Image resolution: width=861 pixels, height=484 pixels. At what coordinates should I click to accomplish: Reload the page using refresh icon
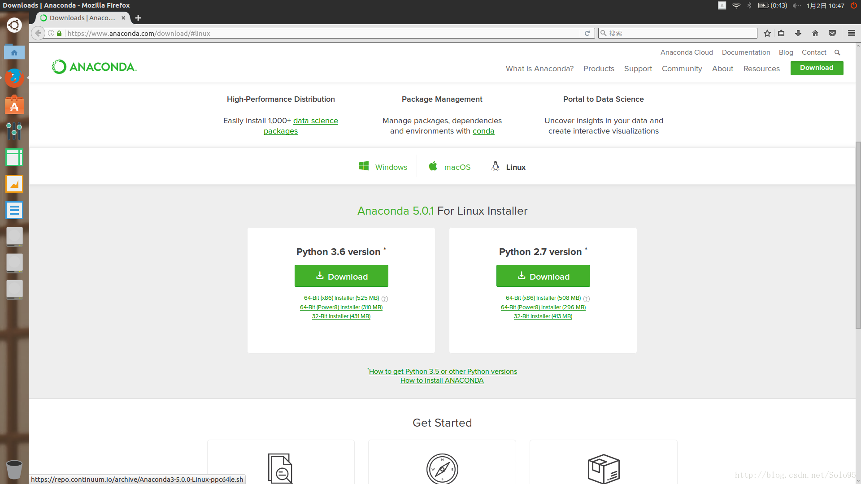tap(587, 33)
